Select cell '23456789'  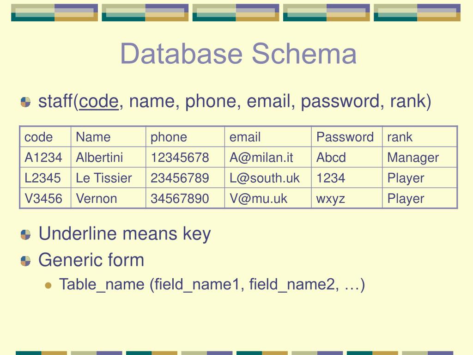click(185, 178)
